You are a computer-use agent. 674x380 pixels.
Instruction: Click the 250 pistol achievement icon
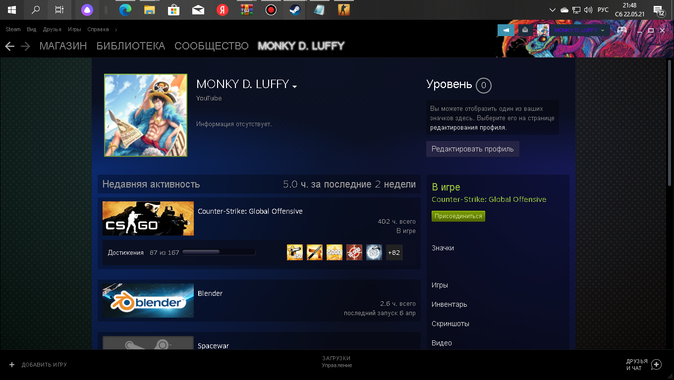click(x=295, y=252)
